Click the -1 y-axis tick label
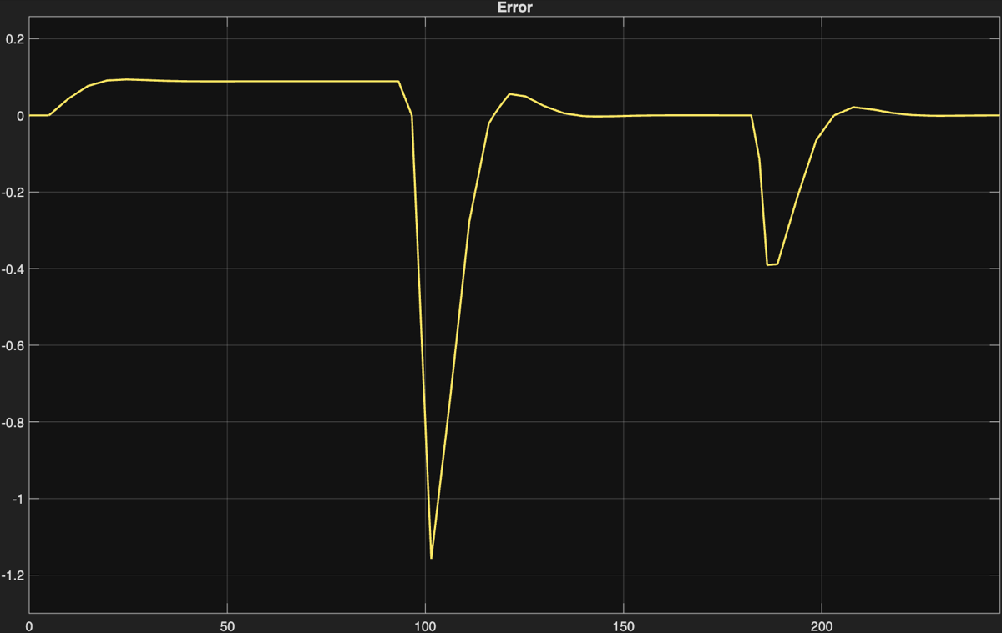1002x633 pixels. point(19,499)
